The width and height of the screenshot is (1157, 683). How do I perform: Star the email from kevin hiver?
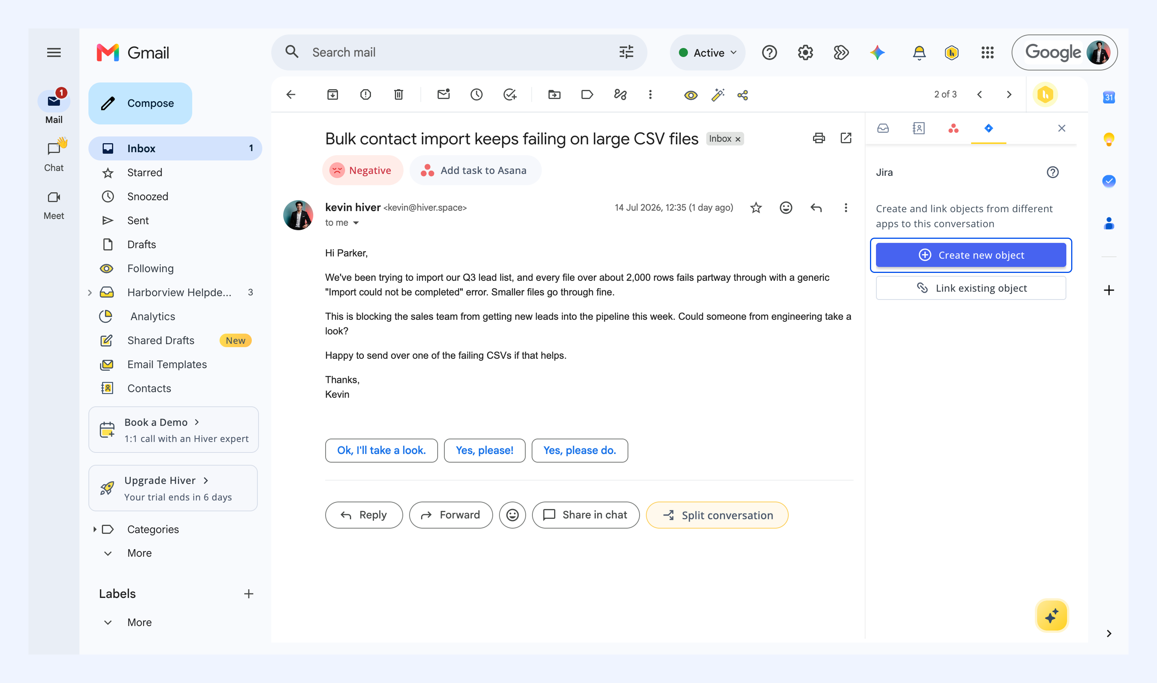[756, 208]
